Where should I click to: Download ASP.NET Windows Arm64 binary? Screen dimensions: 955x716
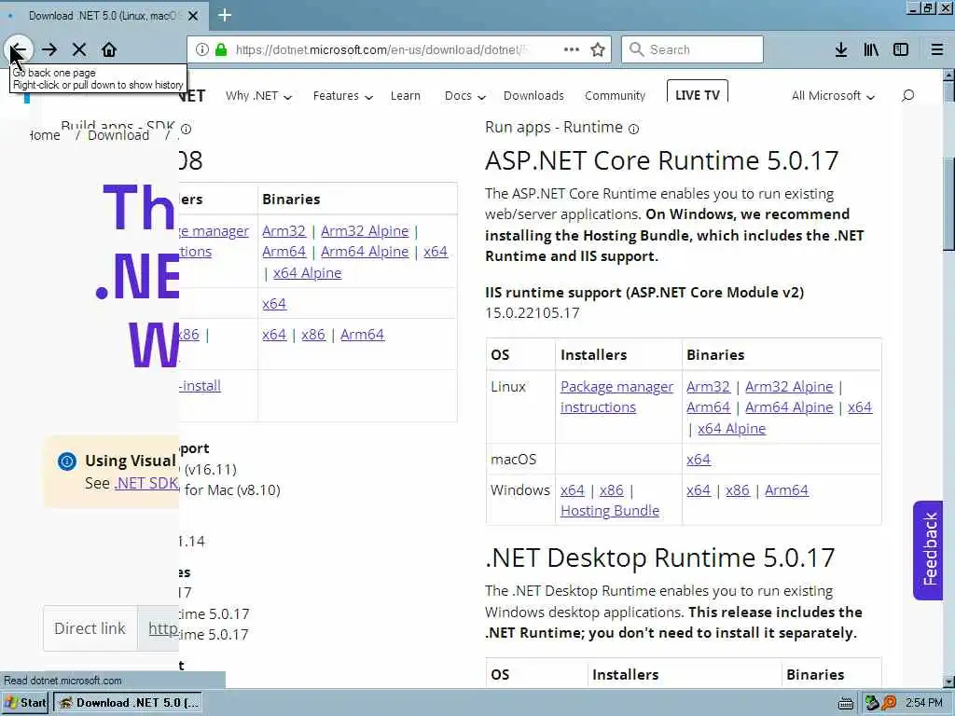tap(786, 490)
